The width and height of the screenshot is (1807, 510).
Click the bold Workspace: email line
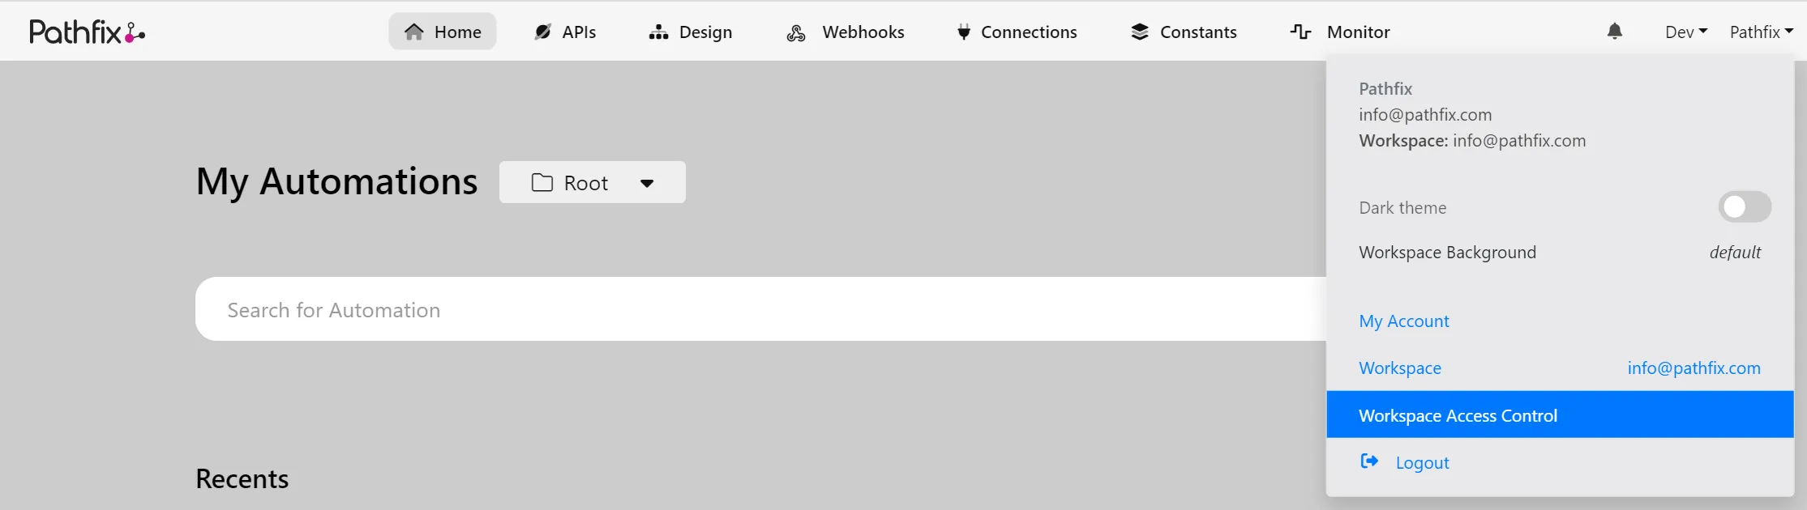pyautogui.click(x=1472, y=141)
